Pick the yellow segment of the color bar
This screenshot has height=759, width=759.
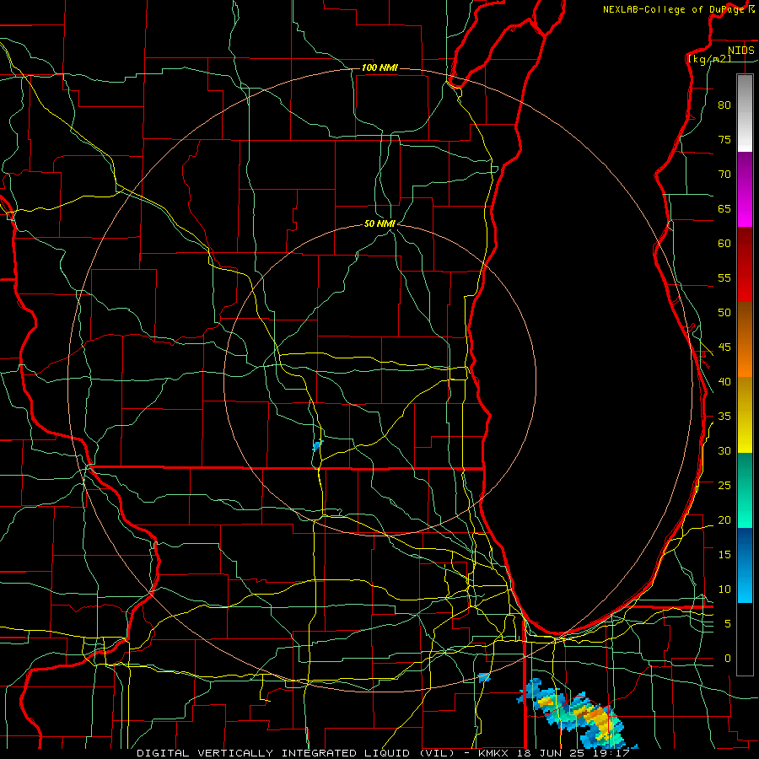click(745, 415)
